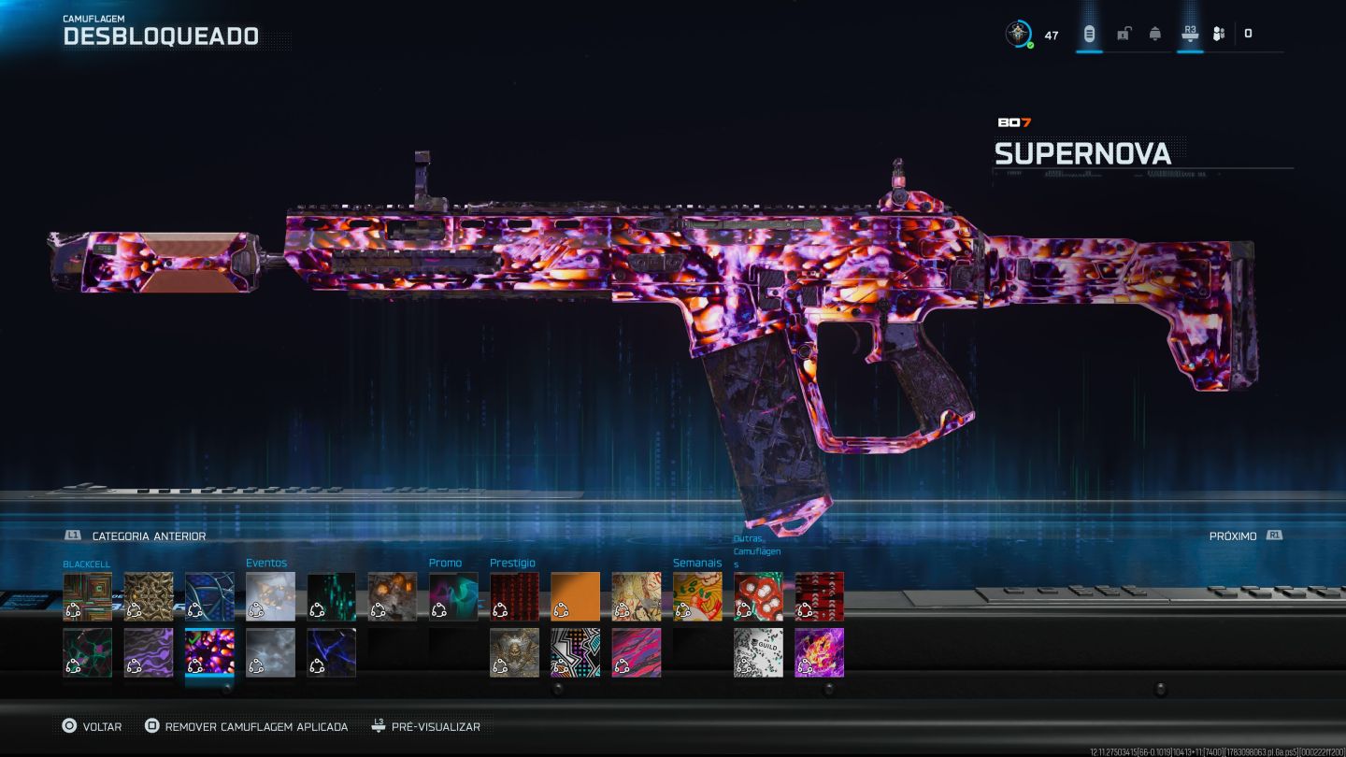Open the notifications bell icon
Image resolution: width=1346 pixels, height=757 pixels.
1155,35
